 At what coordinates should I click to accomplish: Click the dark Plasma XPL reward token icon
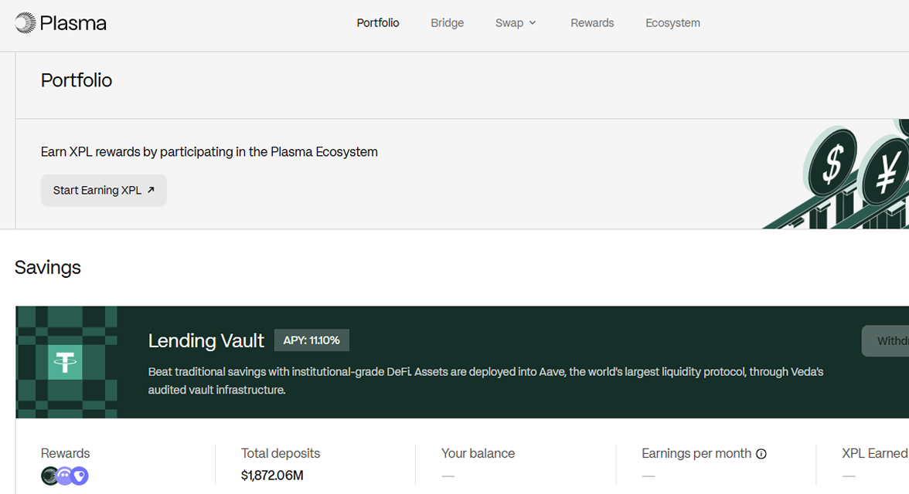[50, 476]
